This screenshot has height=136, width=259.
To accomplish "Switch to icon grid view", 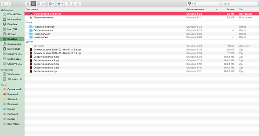I will [x=28, y=3].
